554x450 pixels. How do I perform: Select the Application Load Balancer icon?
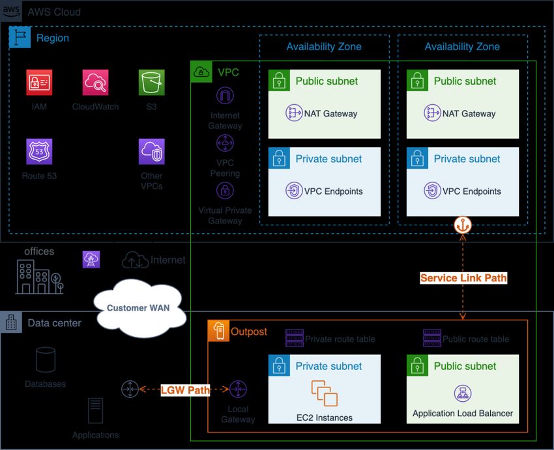(x=463, y=393)
